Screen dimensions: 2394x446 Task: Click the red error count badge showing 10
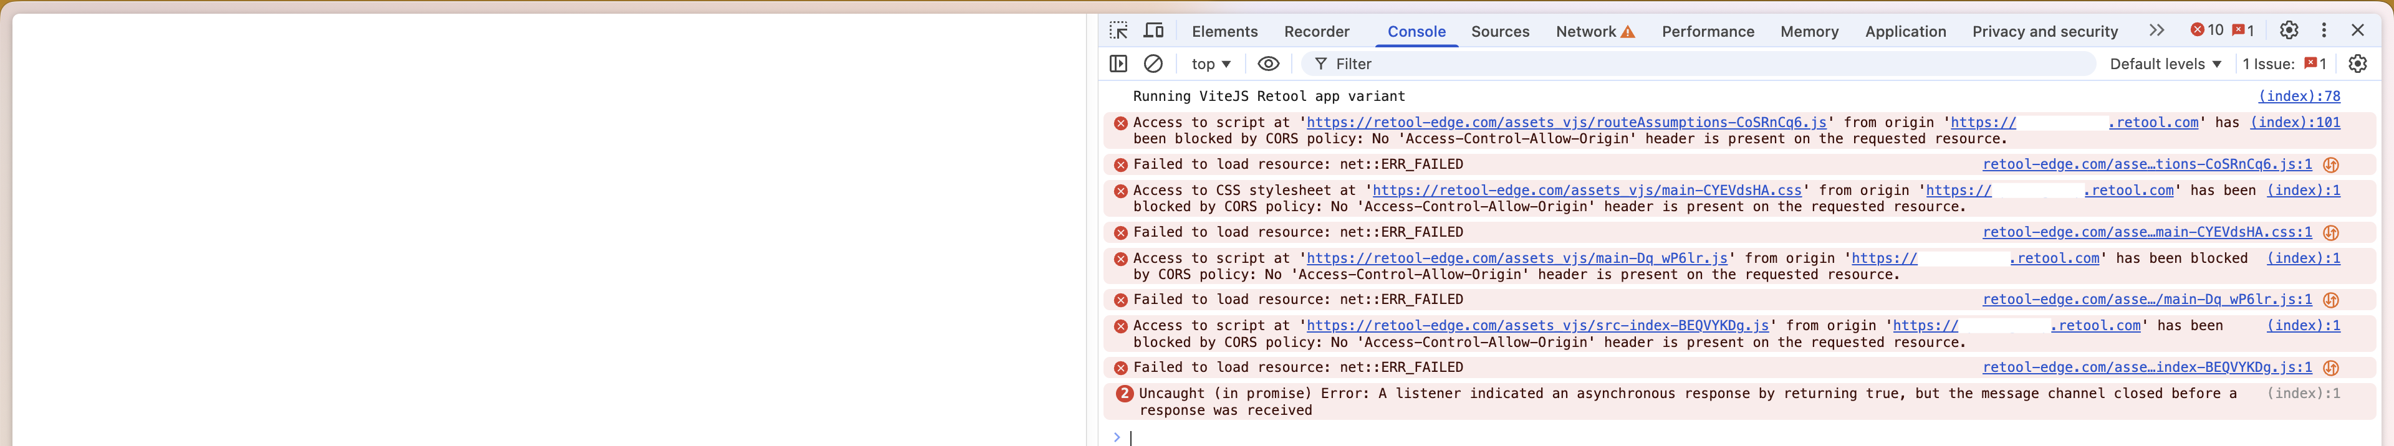tap(2207, 31)
